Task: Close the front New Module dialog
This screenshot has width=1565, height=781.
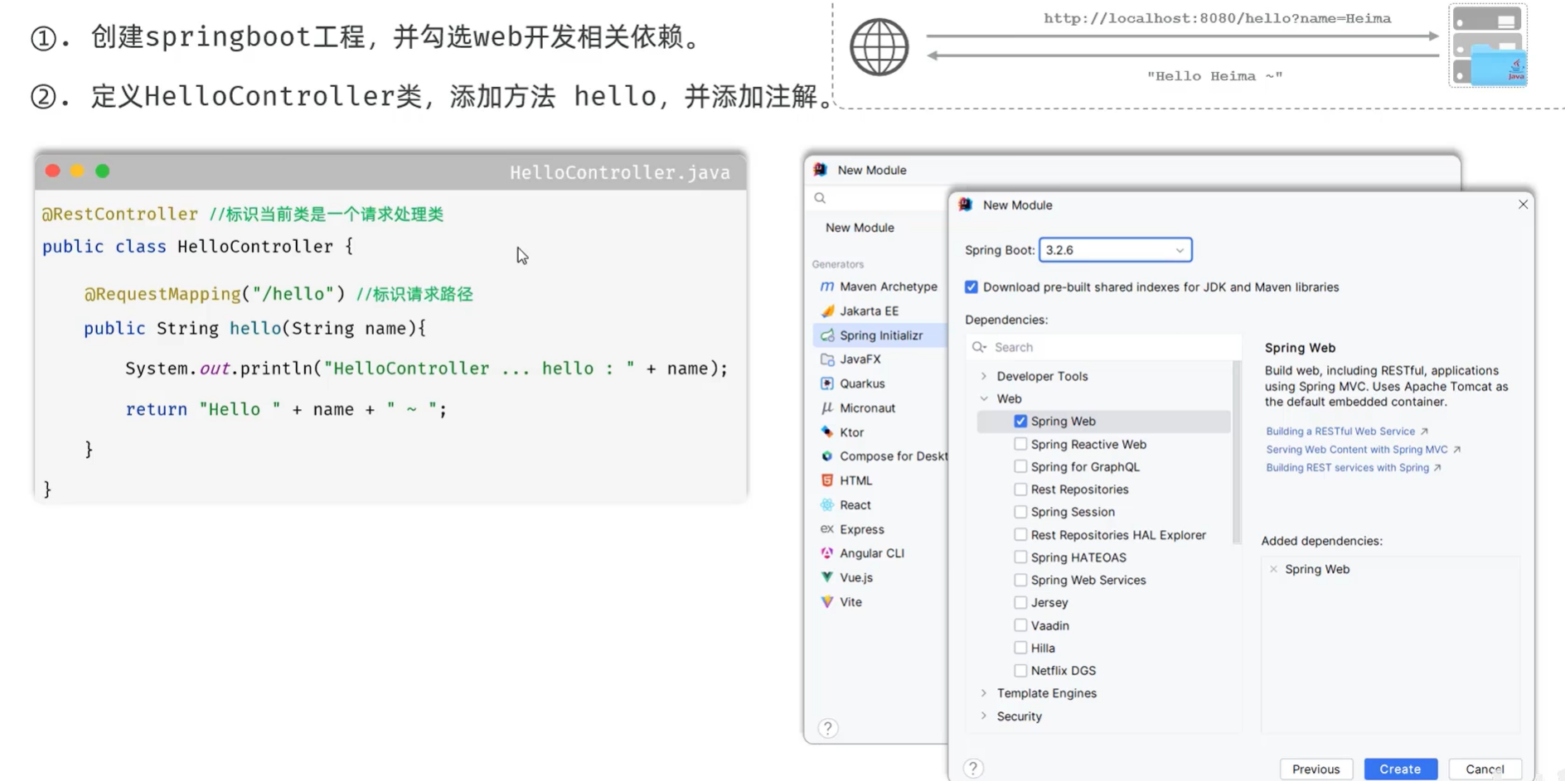Action: [x=1523, y=205]
